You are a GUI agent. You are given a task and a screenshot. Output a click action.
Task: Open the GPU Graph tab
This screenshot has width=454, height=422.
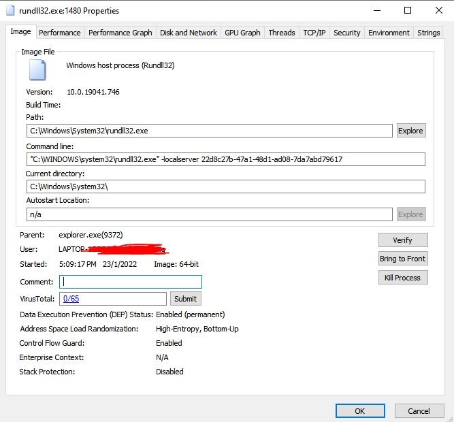tap(242, 33)
